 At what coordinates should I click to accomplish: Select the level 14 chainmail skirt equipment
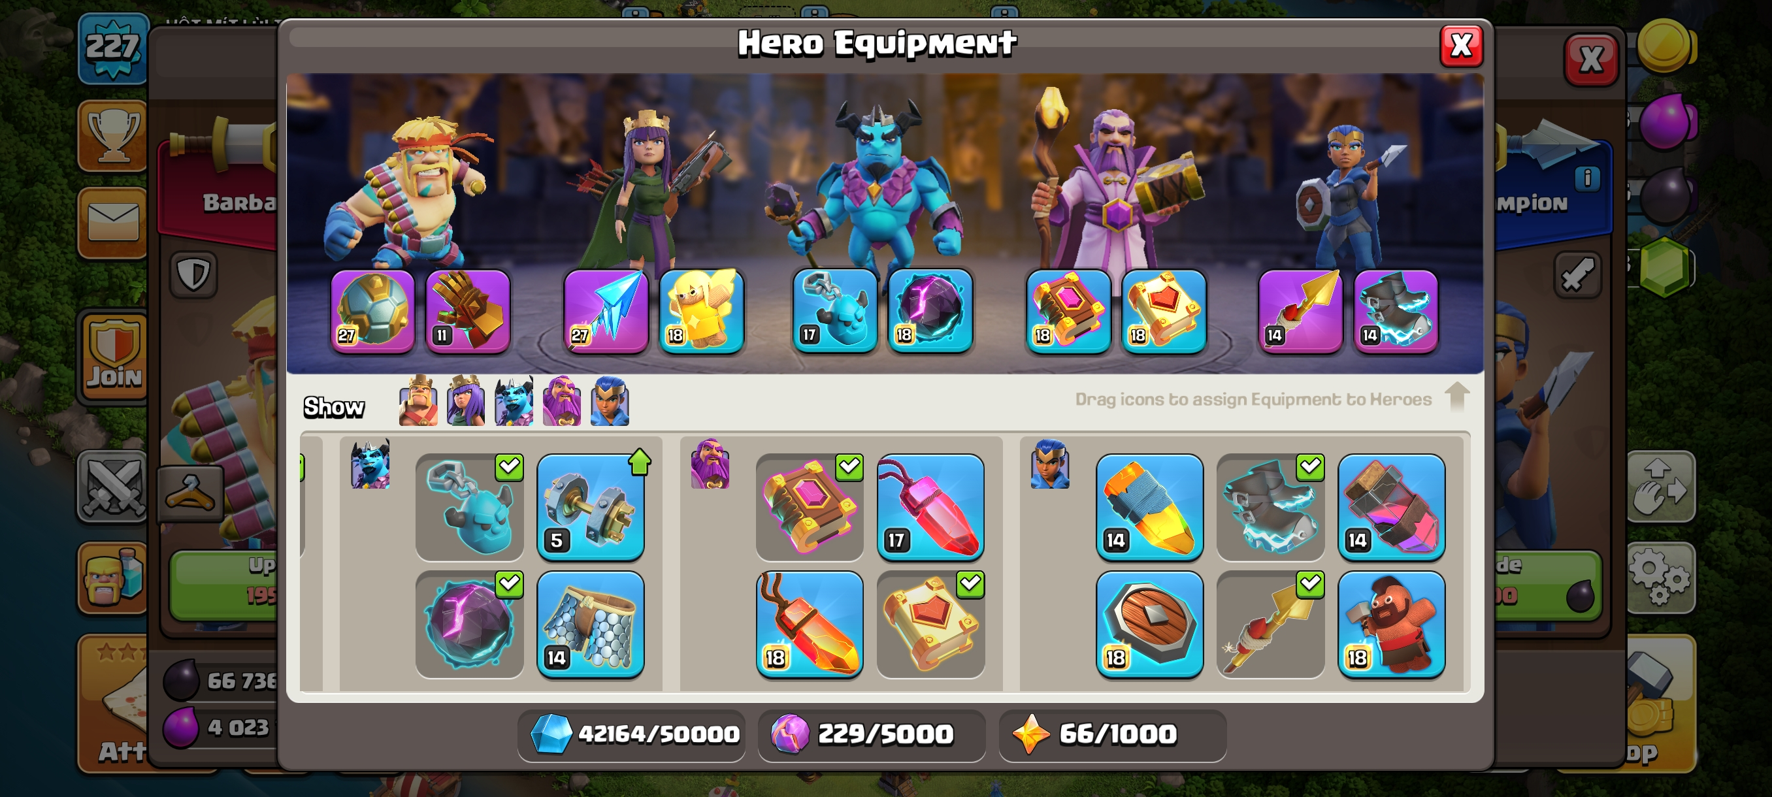(x=590, y=624)
